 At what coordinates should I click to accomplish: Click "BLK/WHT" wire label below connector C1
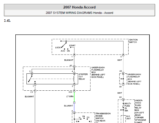[x=29, y=97]
